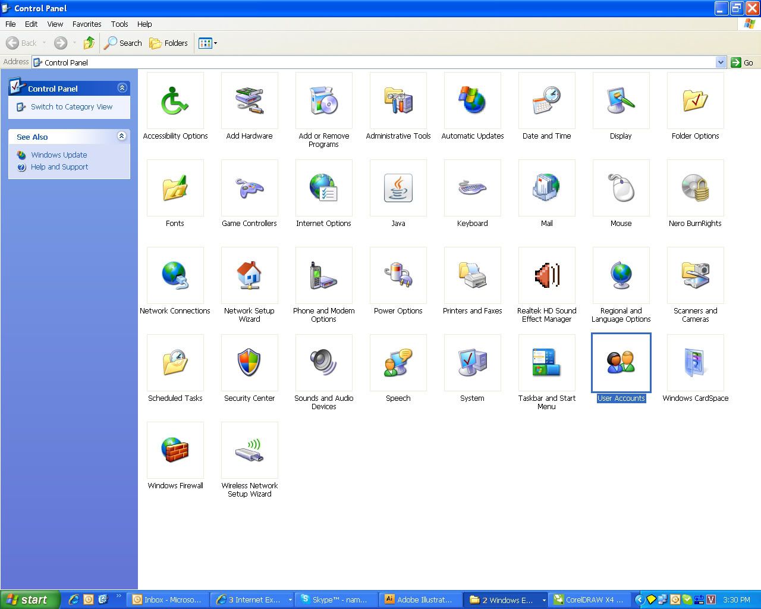Open Taskbar and Start Menu icon

(547, 363)
